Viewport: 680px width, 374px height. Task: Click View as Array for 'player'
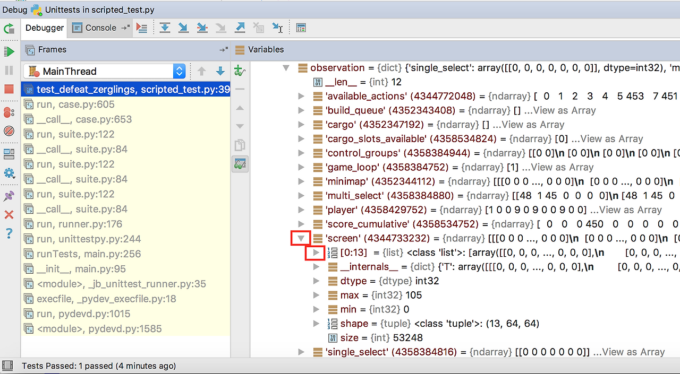click(x=626, y=210)
